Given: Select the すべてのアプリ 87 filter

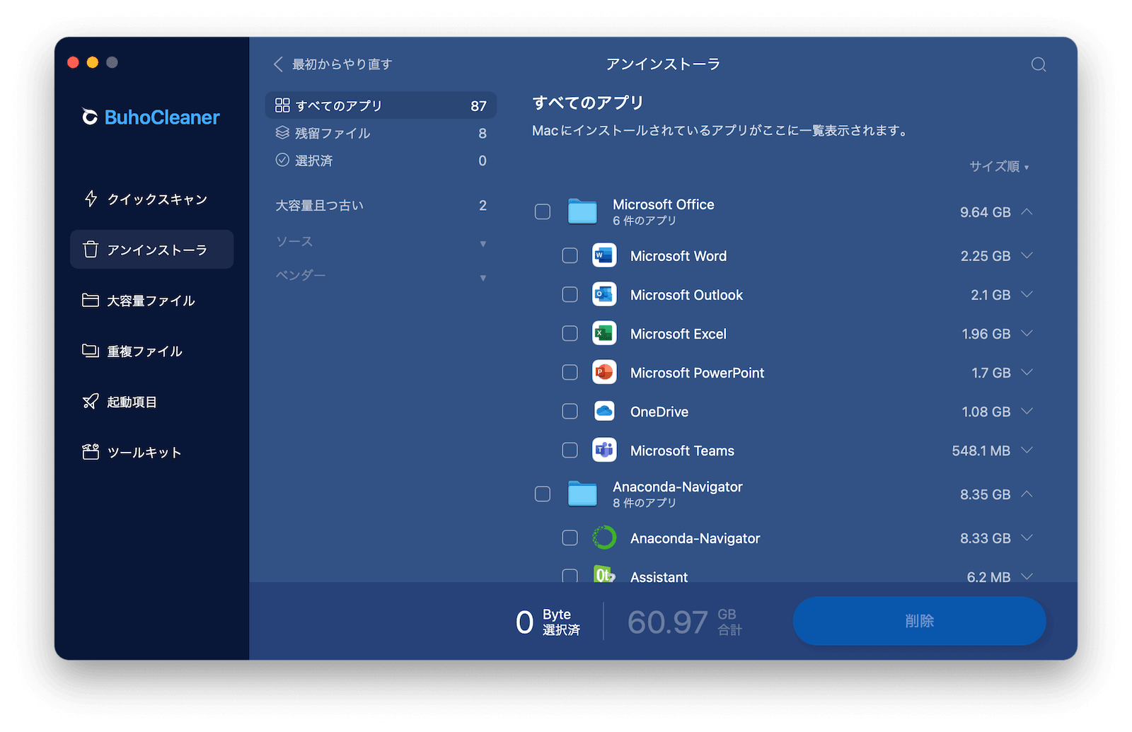Looking at the screenshot, I should (x=381, y=105).
